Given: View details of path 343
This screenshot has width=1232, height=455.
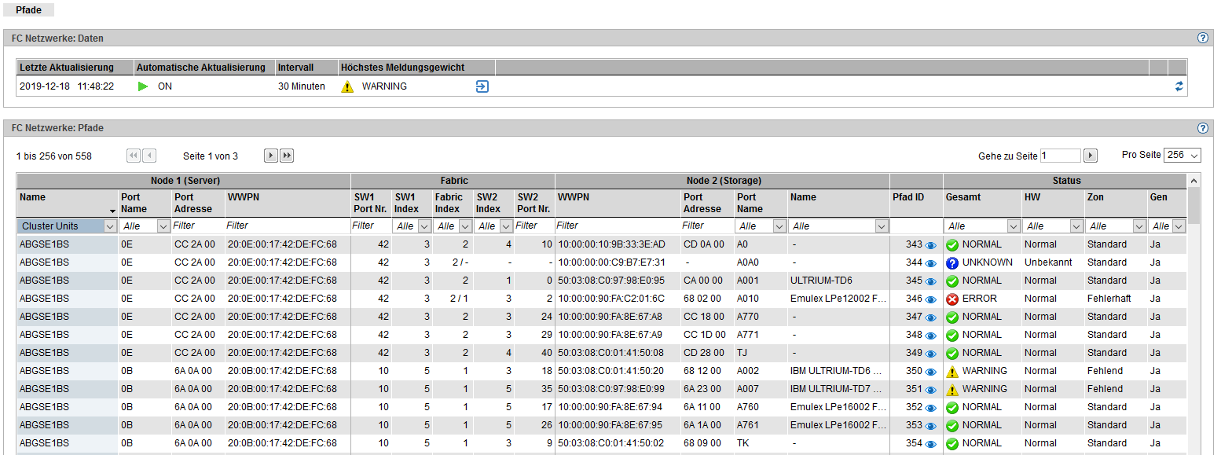Looking at the screenshot, I should [931, 245].
